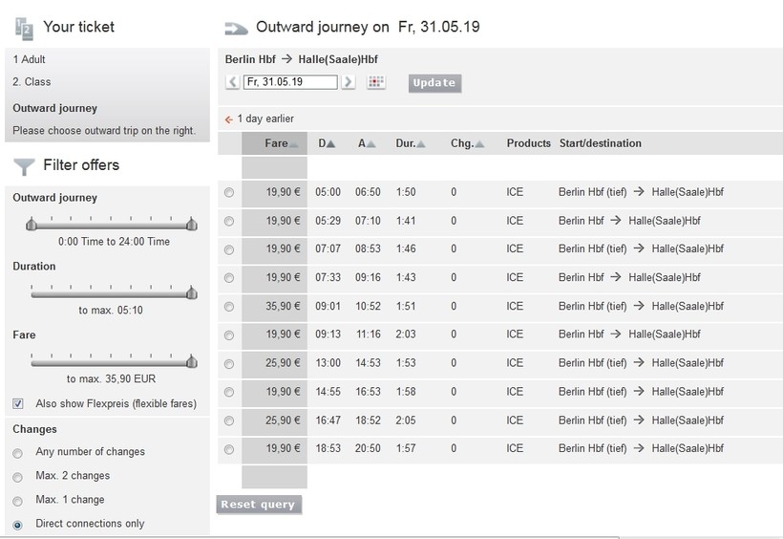Screen dimensions: 783x539
Task: Open the calendar date picker icon
Action: point(376,83)
